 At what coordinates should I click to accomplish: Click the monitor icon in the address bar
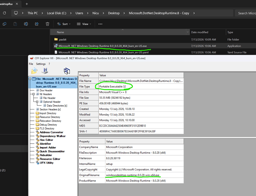[x=16, y=13]
